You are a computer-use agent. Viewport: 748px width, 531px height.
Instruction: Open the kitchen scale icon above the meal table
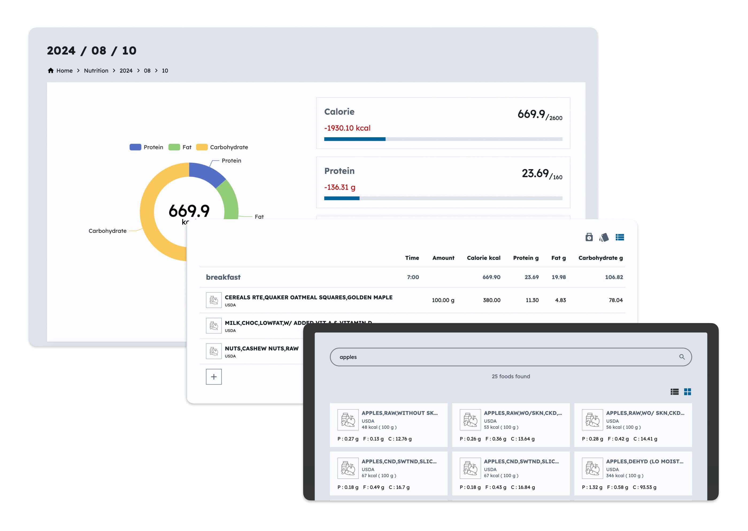(589, 237)
